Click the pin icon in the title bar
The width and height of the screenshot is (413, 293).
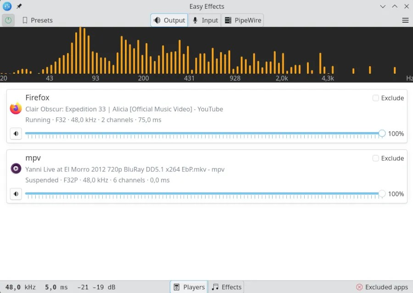19,6
